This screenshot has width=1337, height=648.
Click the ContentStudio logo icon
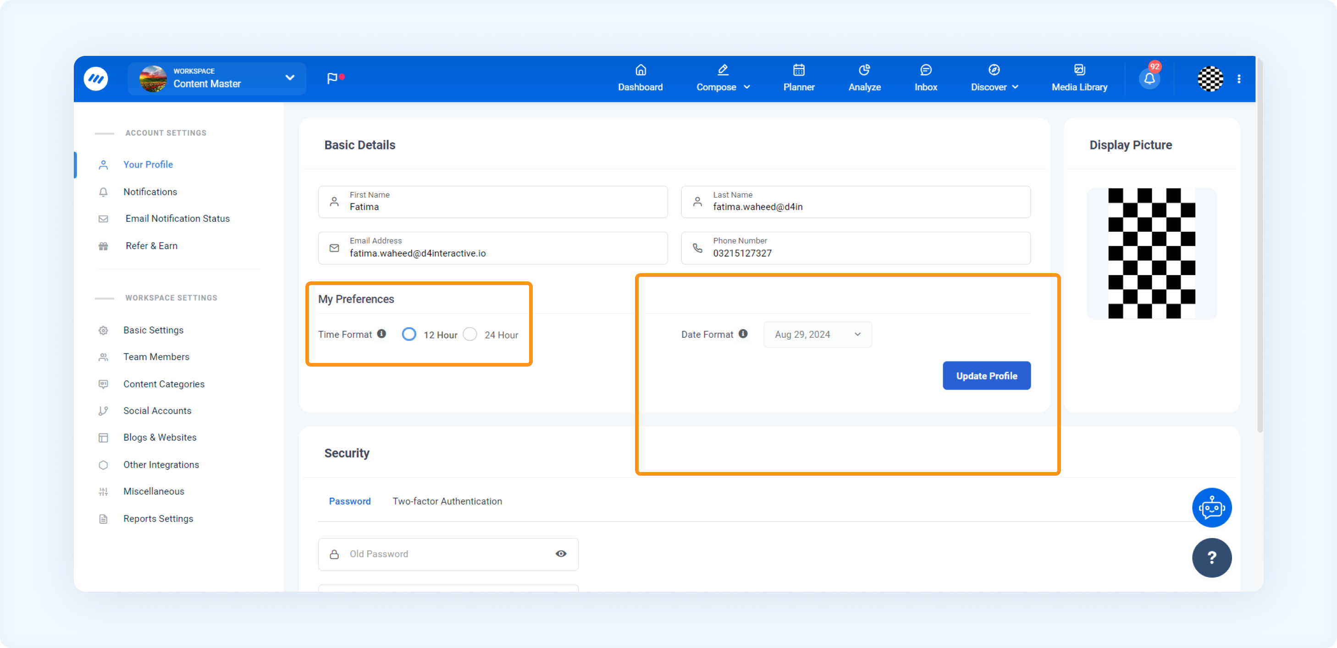(96, 78)
